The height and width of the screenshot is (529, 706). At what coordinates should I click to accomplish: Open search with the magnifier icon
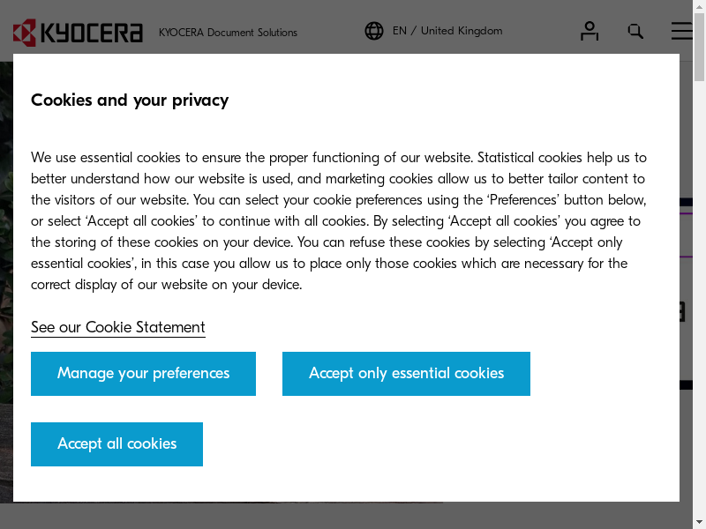pos(635,31)
